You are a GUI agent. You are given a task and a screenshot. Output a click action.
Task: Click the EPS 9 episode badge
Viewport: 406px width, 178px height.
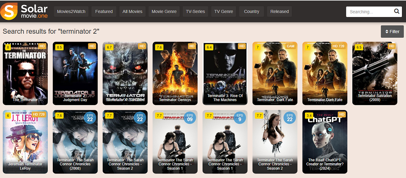(240, 117)
